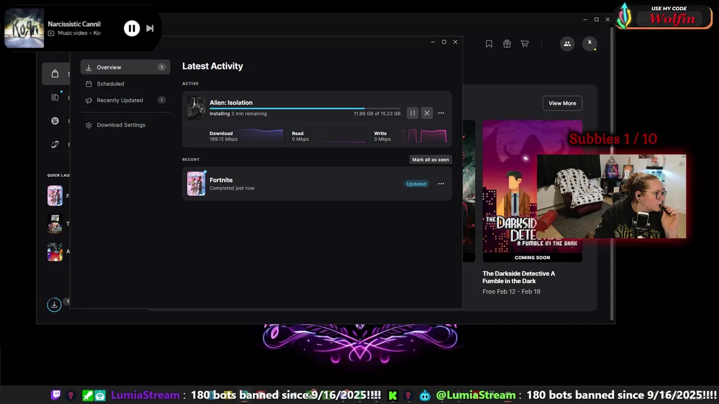Pause the Alien: Isolation installation
Image resolution: width=719 pixels, height=404 pixels.
412,113
